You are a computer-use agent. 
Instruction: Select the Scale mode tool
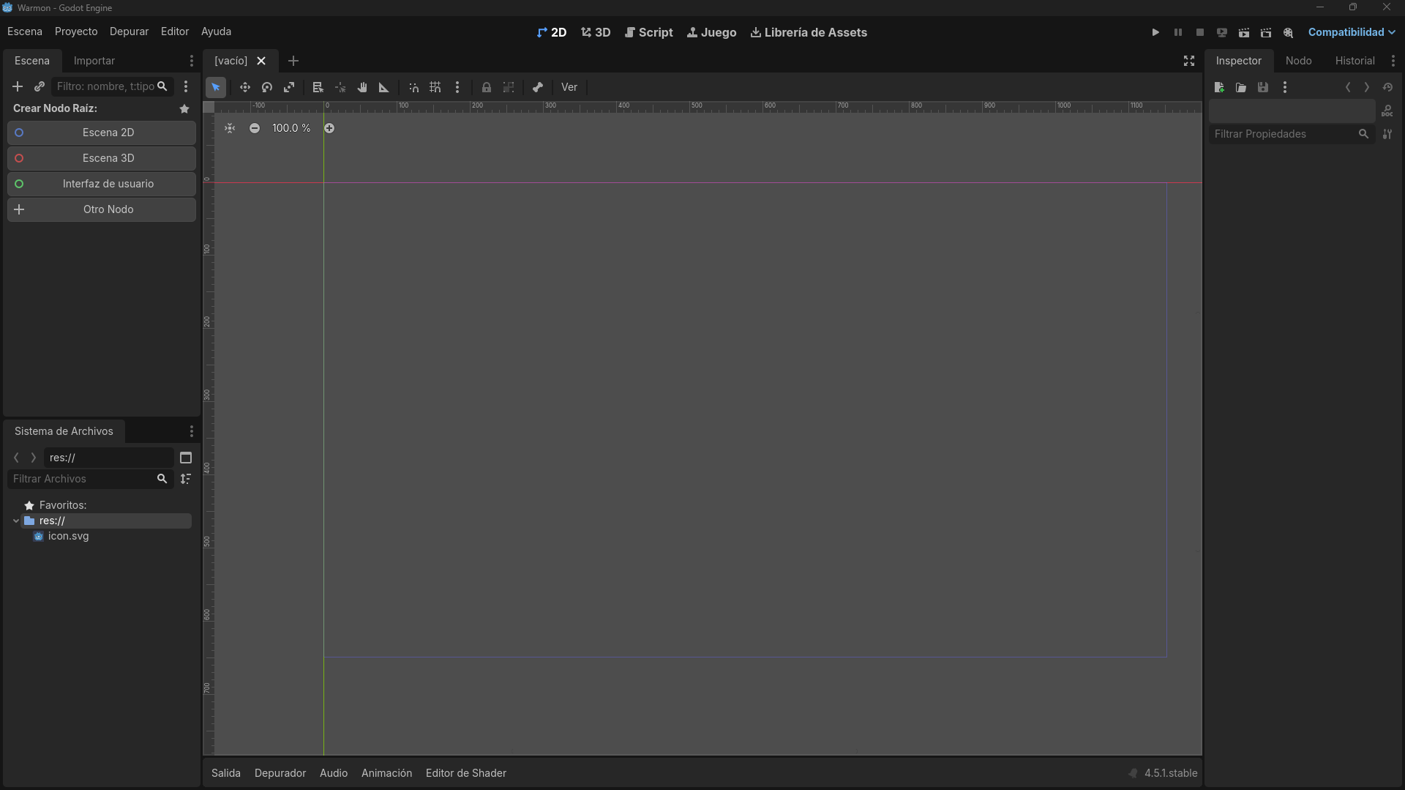[289, 87]
